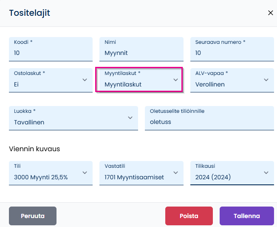The image size is (277, 227).
Task: Click the Nimi field containing Myynnit
Action: pos(141,49)
